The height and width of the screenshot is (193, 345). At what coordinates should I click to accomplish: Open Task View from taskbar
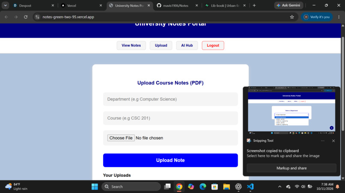tap(167, 187)
